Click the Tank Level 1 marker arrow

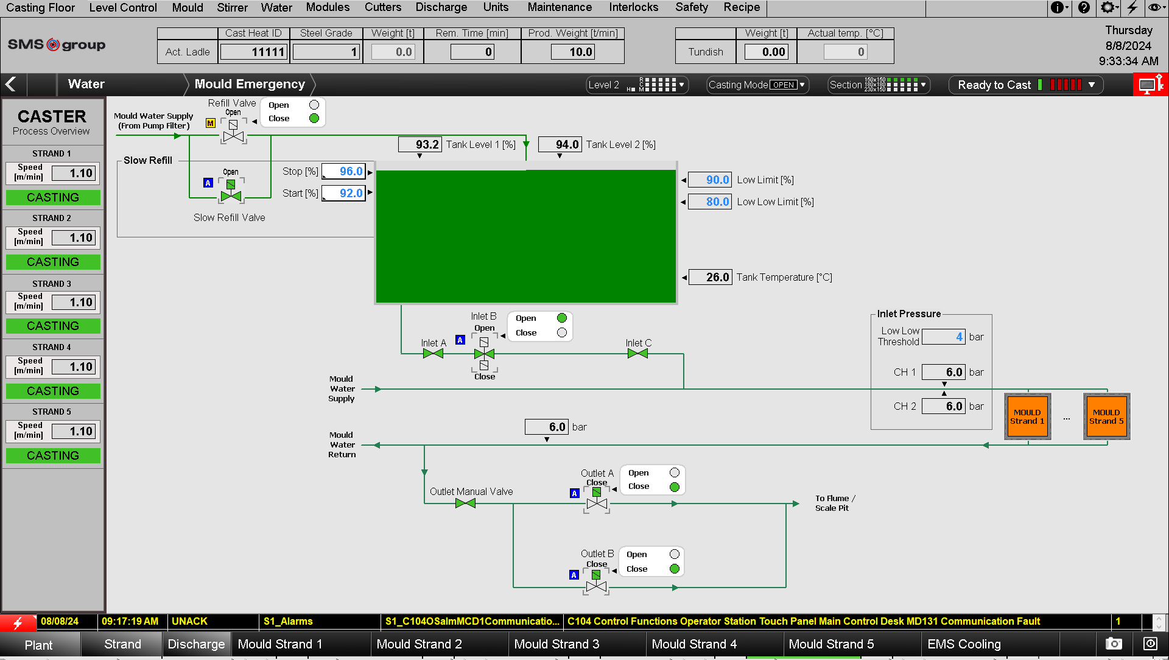(420, 156)
